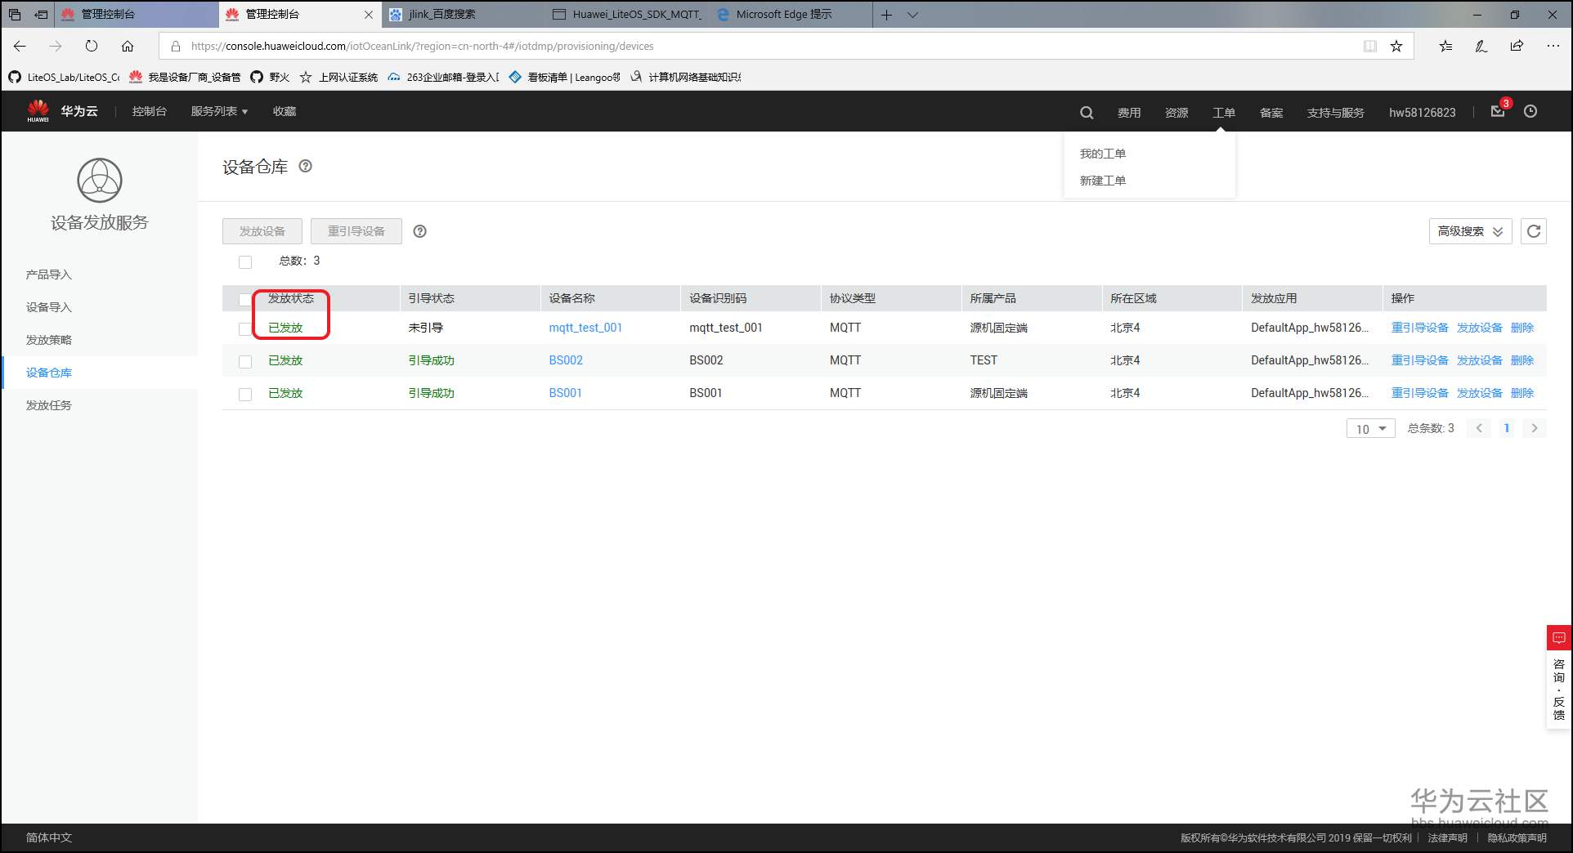Image resolution: width=1573 pixels, height=853 pixels.
Task: Check the mqtt_test_001 row checkbox
Action: click(x=244, y=328)
